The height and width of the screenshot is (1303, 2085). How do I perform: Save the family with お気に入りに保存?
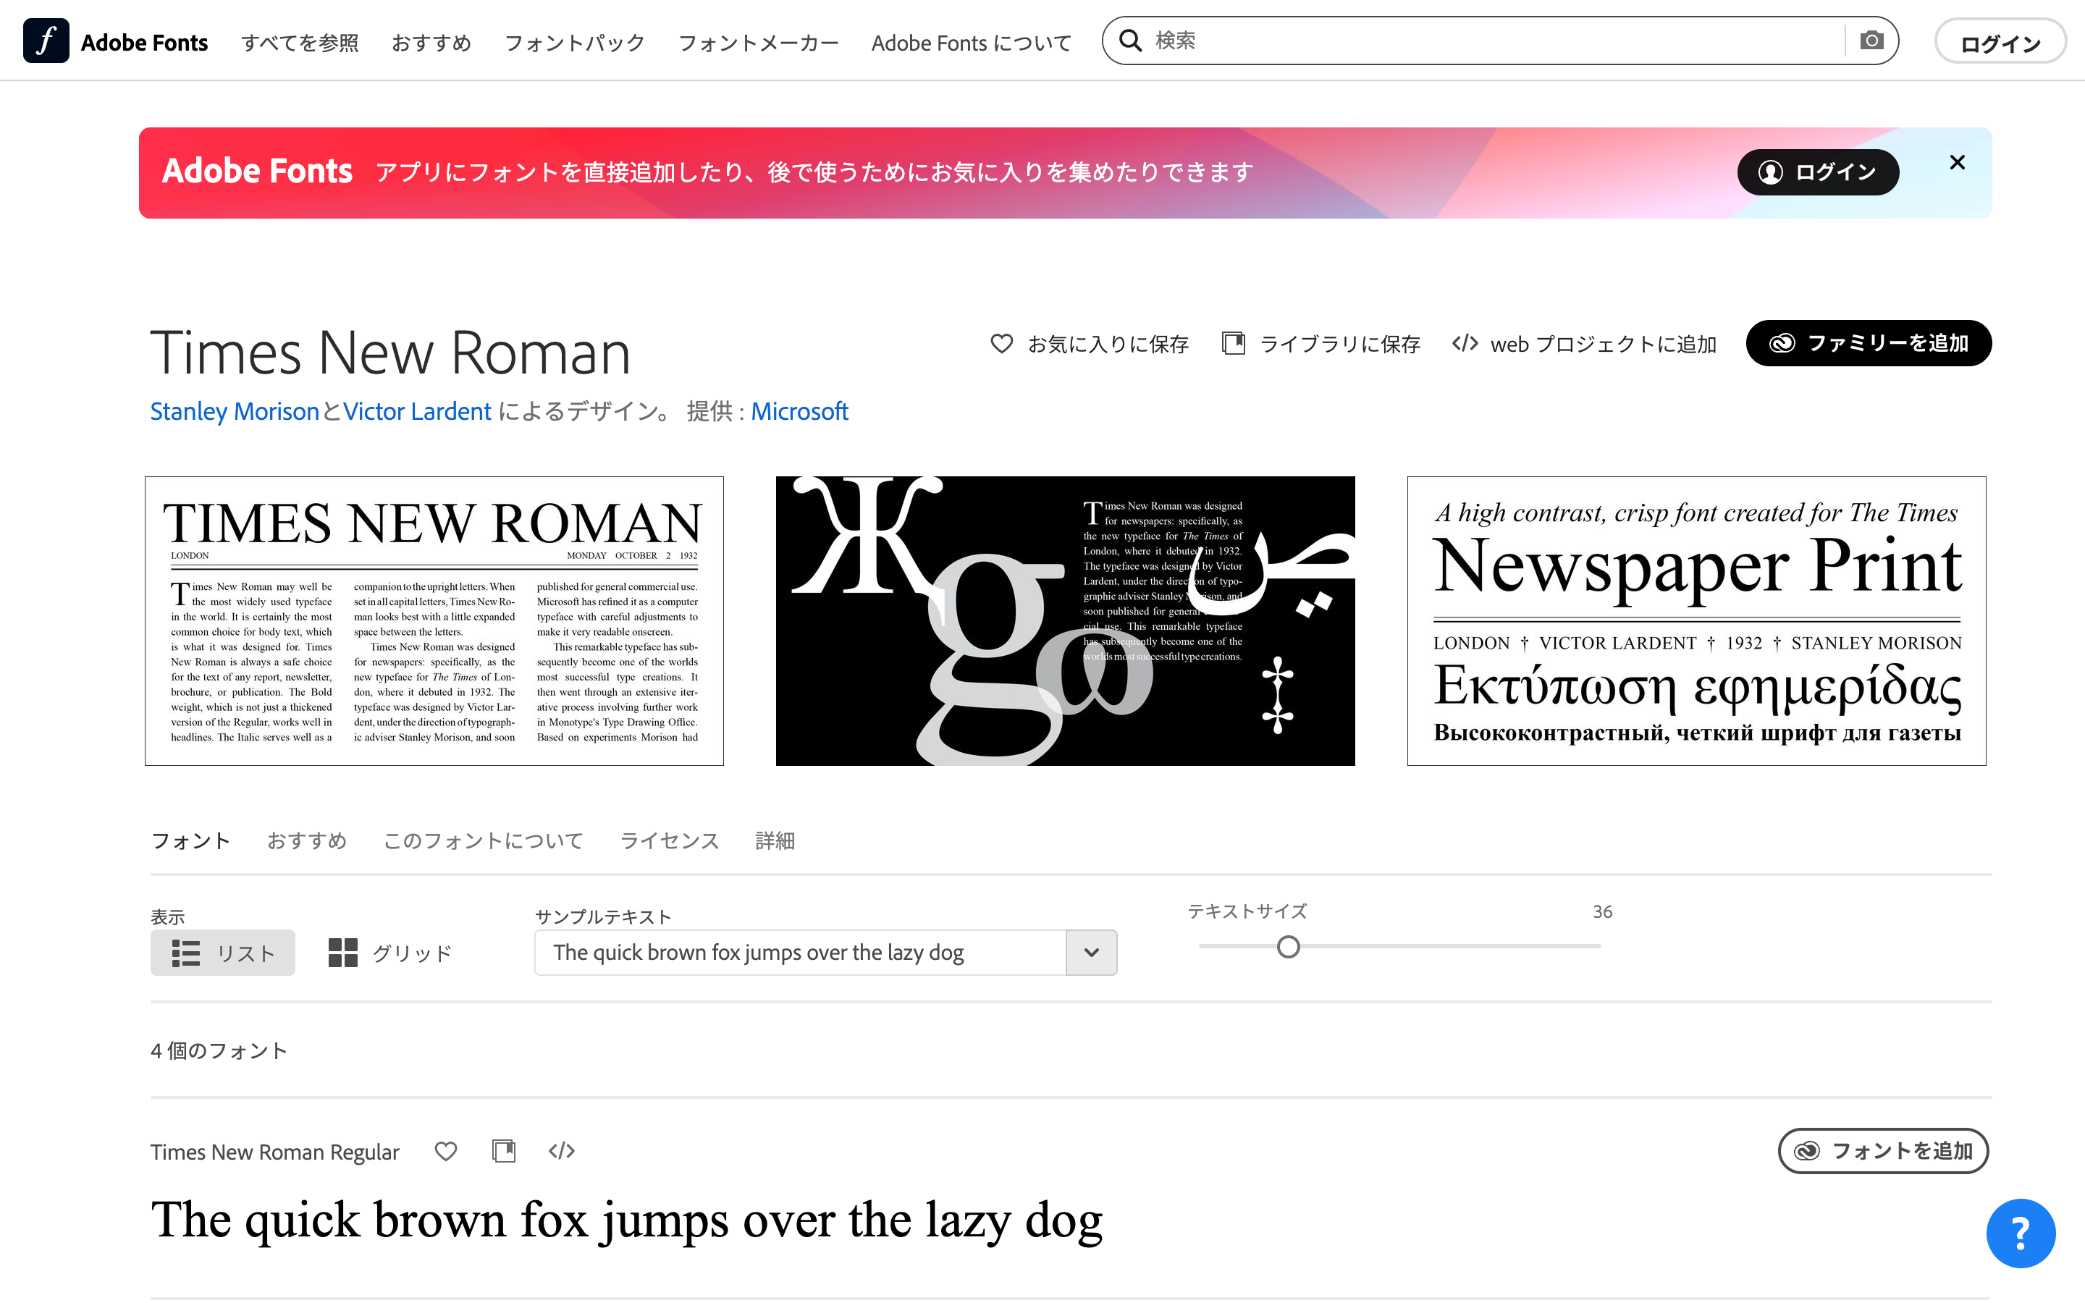coord(1089,344)
